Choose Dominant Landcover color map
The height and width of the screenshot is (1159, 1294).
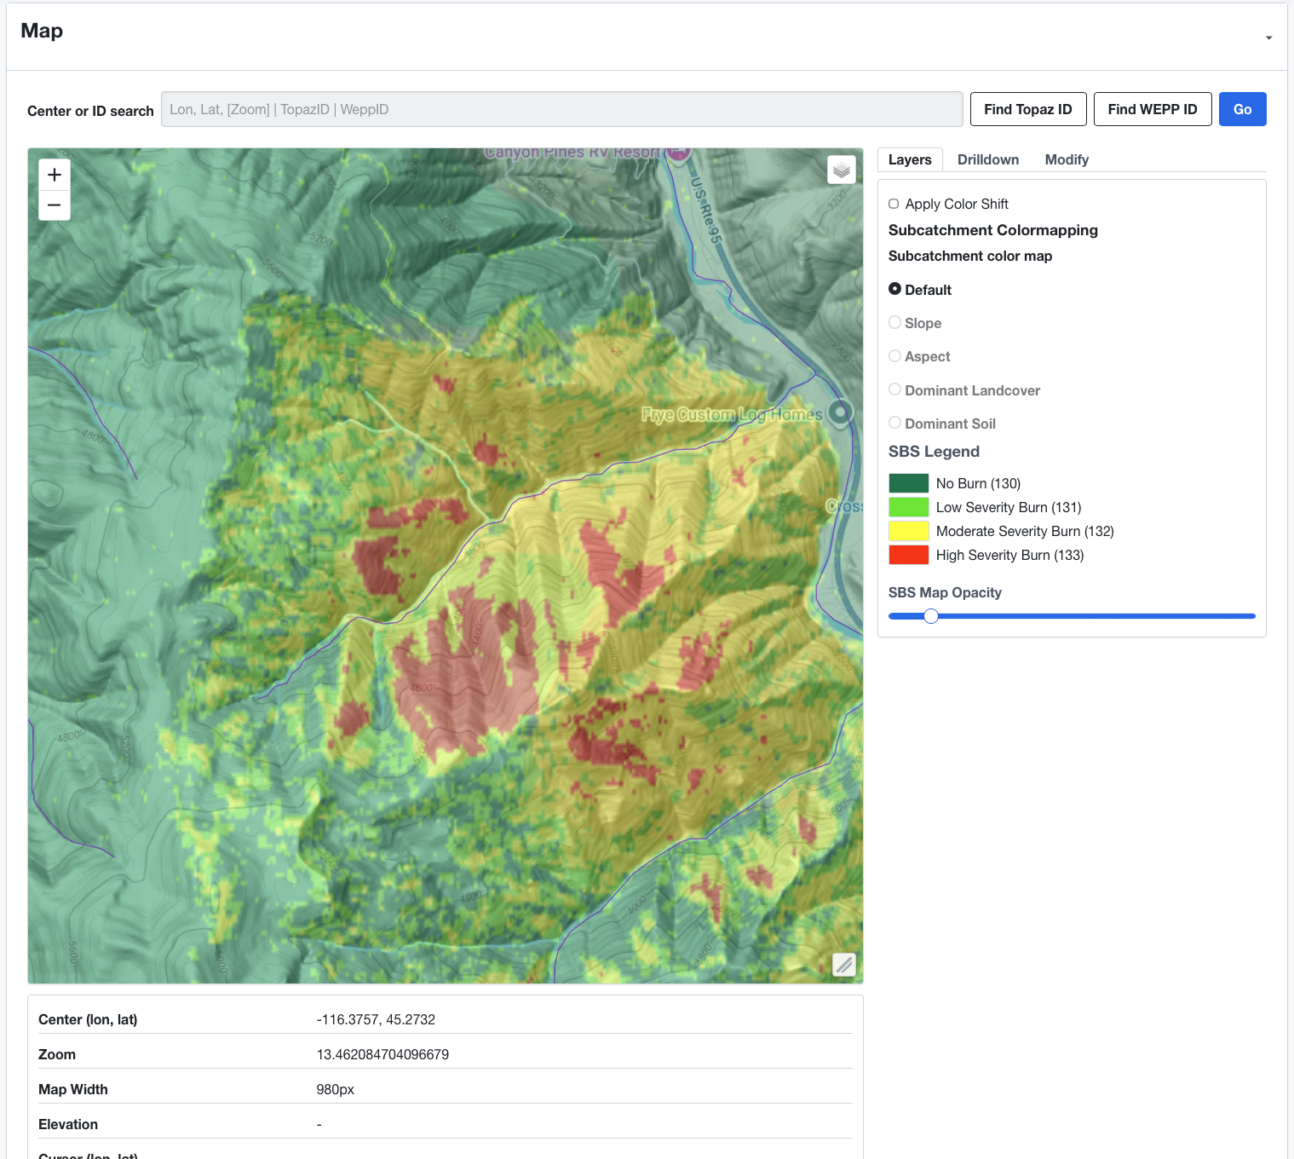(x=894, y=389)
